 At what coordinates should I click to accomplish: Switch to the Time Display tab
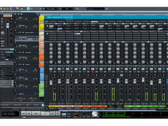6,105
